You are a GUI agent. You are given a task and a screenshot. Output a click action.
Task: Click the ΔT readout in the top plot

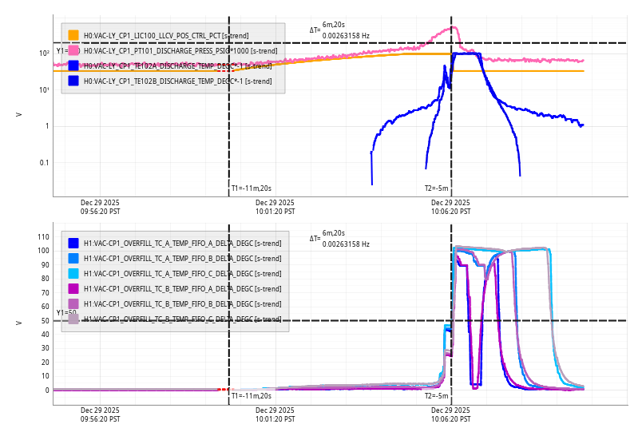pos(339,30)
